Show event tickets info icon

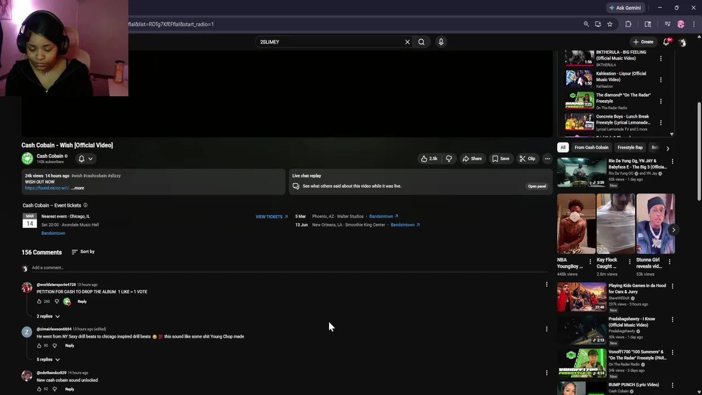(85, 205)
